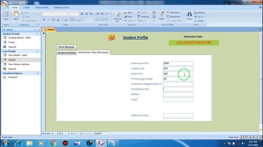Sort ascending A to Z

[154, 13]
